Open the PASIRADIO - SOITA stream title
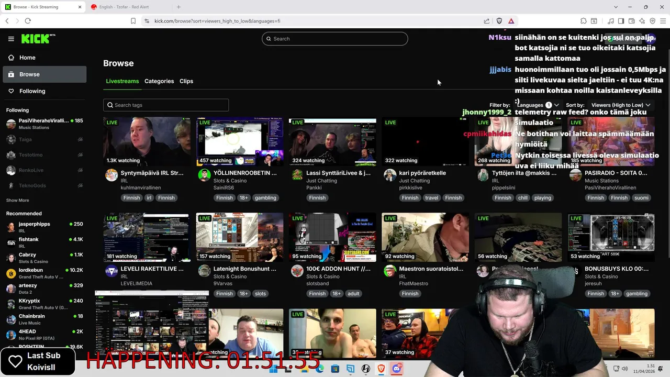Image resolution: width=670 pixels, height=377 pixels. pyautogui.click(x=616, y=173)
